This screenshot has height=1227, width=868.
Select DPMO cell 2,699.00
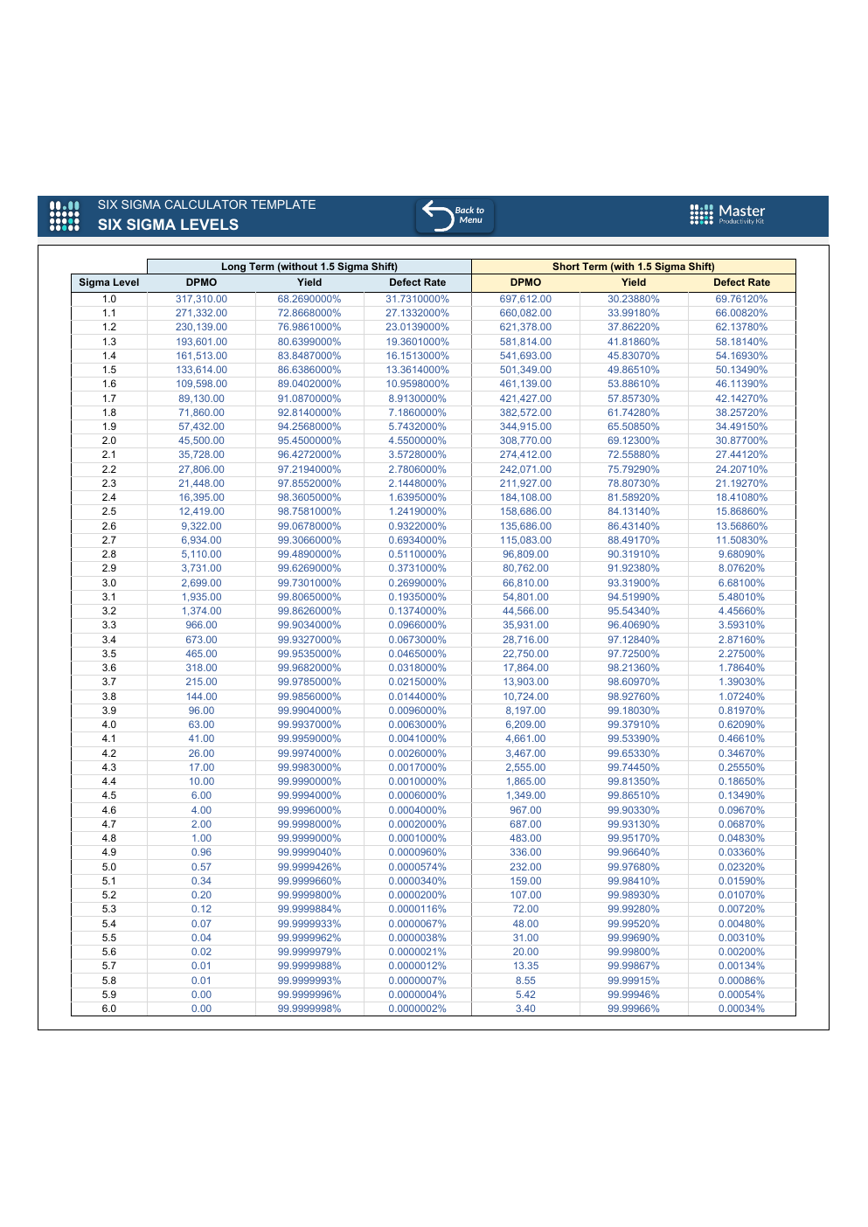[x=201, y=583]
